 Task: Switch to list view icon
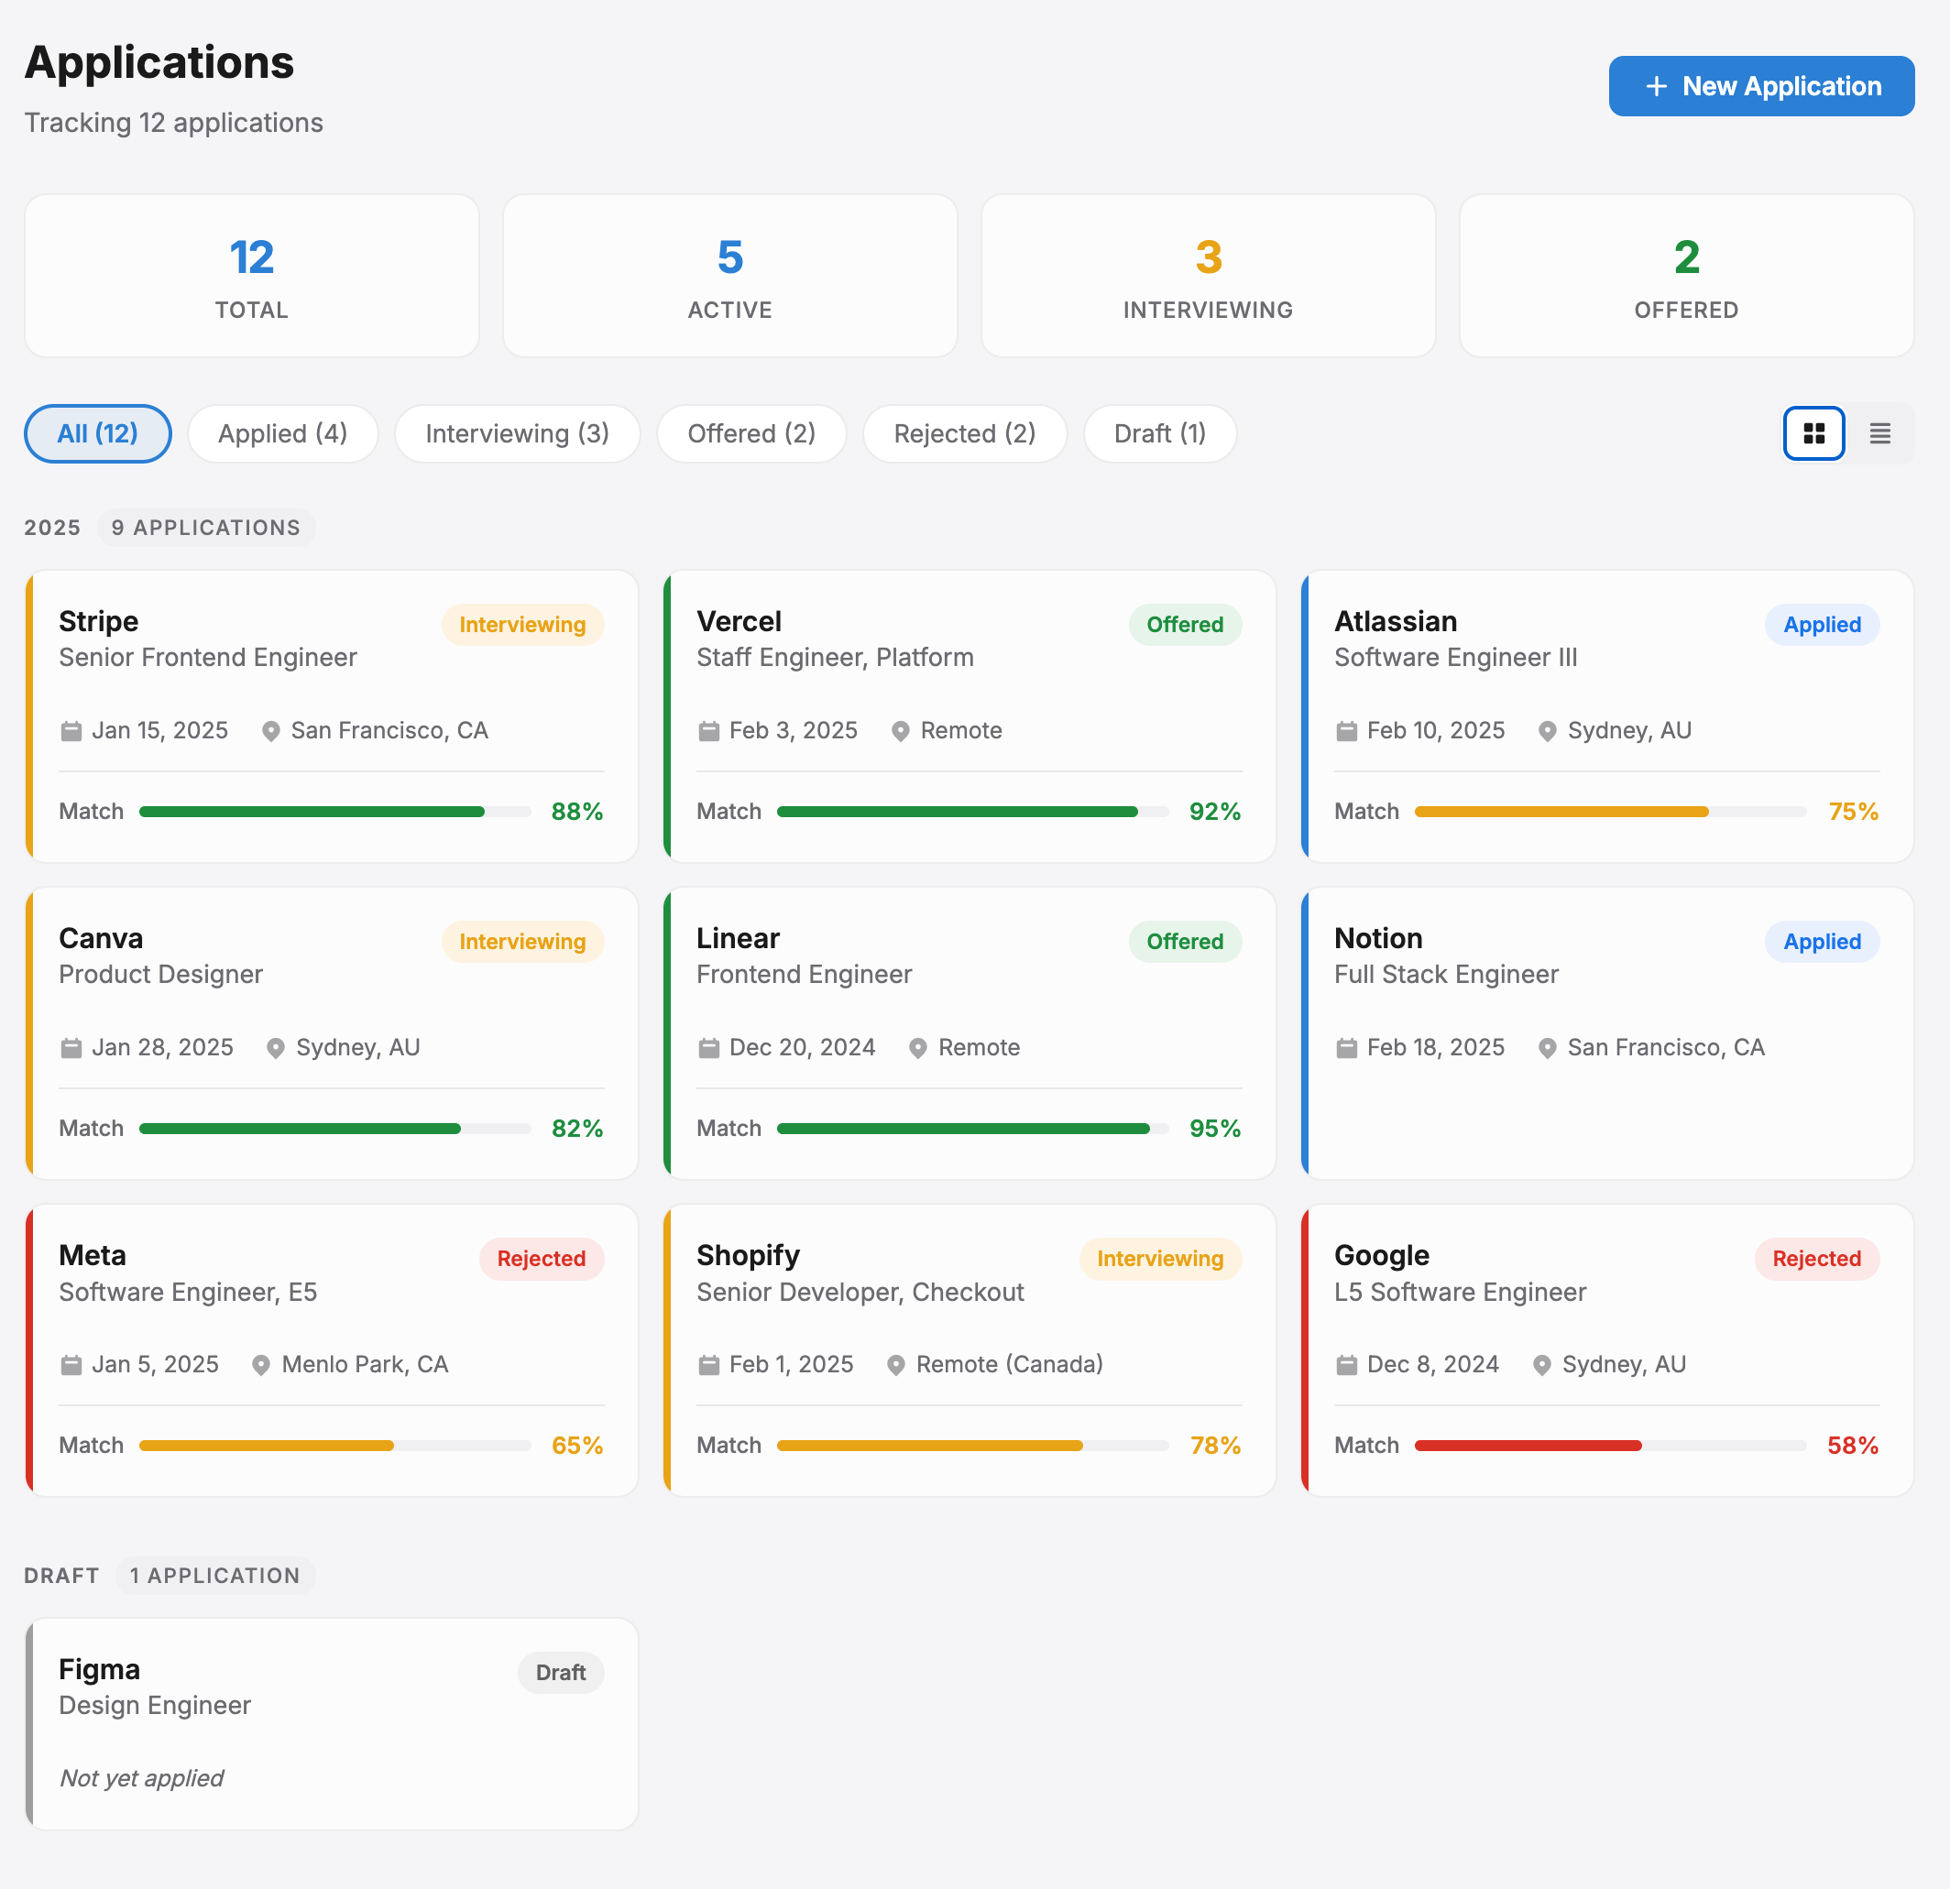coord(1879,433)
